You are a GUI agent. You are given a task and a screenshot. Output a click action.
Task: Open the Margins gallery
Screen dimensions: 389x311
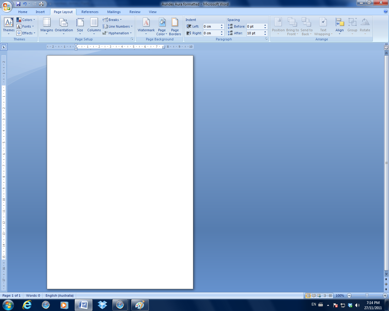[x=46, y=26]
